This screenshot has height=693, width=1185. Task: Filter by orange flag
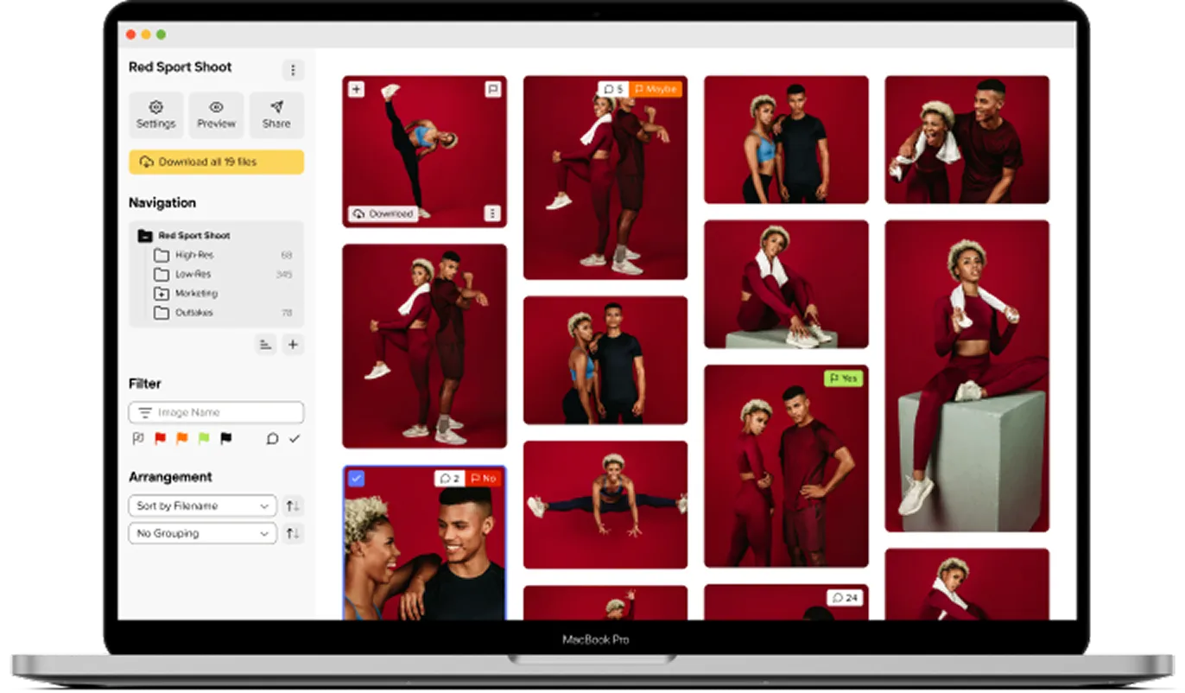click(182, 439)
